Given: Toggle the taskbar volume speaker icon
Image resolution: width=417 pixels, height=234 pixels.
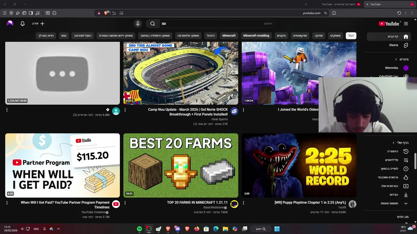Looking at the screenshot, I should 22,229.
